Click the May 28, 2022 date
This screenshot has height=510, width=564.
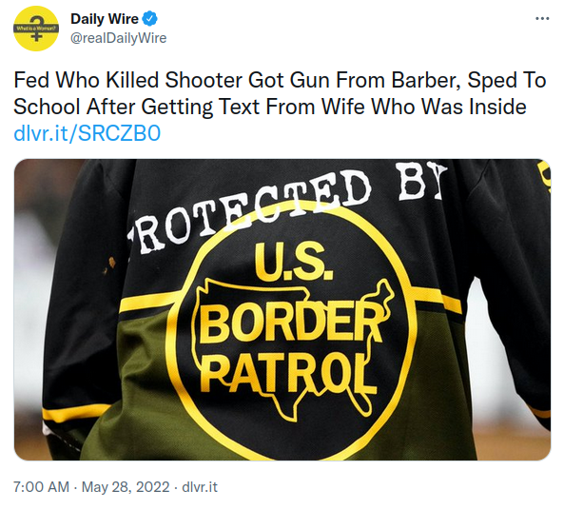(126, 487)
